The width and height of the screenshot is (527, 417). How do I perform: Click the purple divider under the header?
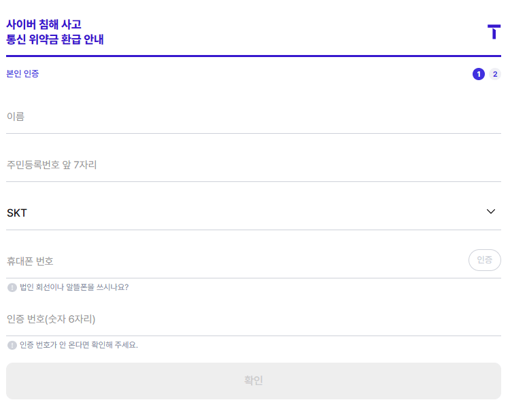[x=253, y=56]
